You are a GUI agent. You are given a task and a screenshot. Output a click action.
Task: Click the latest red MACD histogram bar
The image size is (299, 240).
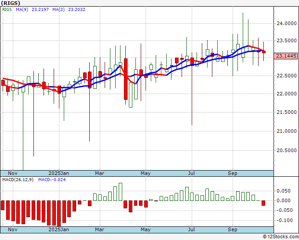[x=263, y=203]
